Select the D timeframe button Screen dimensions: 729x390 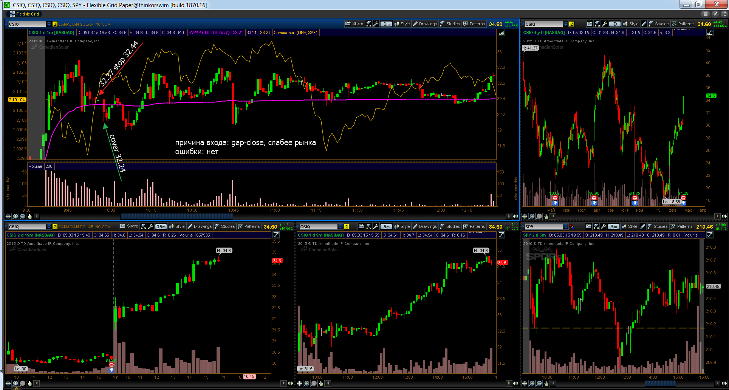click(x=615, y=24)
